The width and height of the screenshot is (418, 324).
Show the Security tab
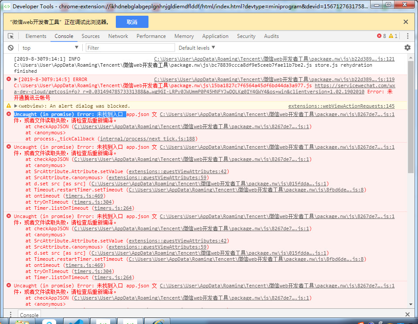click(x=246, y=36)
